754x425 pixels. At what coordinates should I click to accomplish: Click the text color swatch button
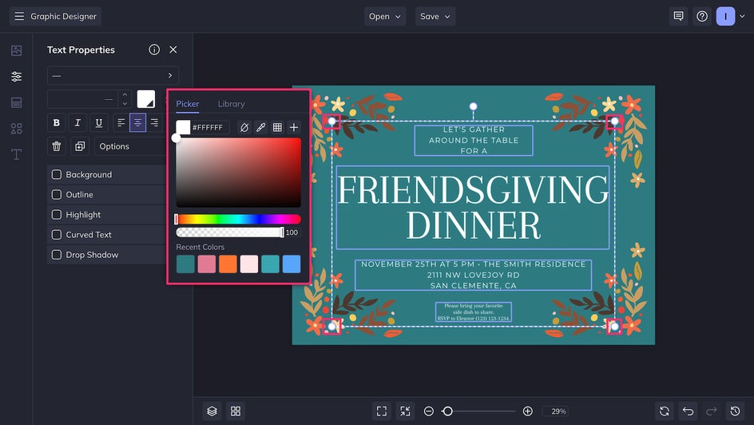click(x=145, y=99)
